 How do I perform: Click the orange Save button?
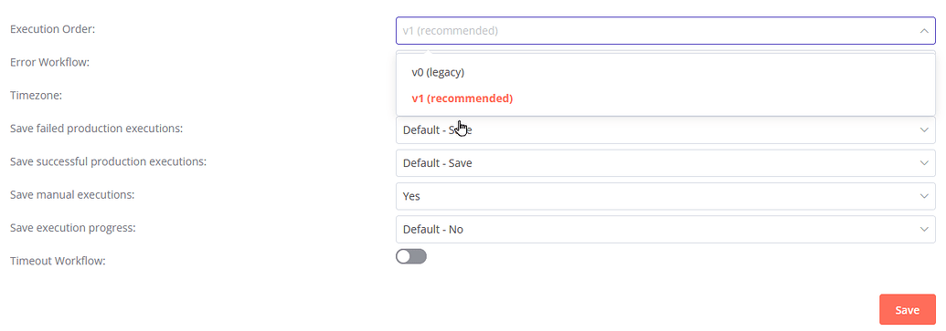click(x=907, y=310)
